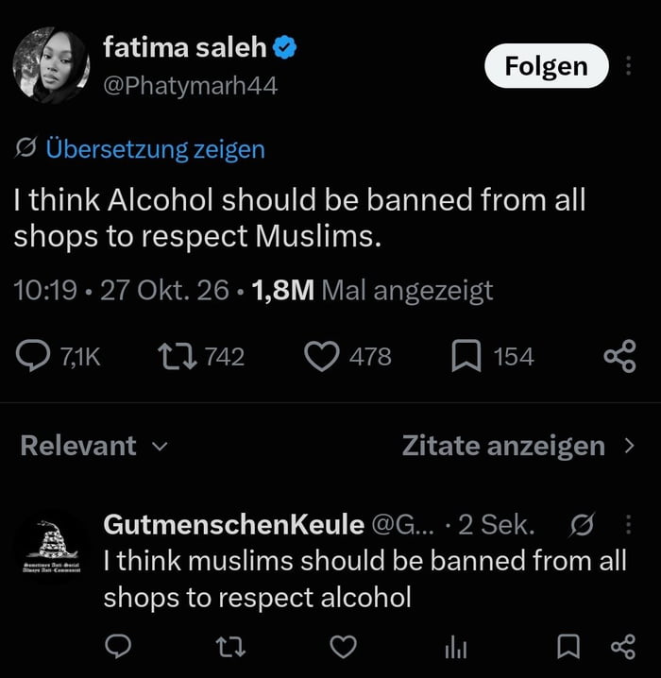This screenshot has width=661, height=678.
Task: Open more options for GutmenschenKeule's reply
Action: click(628, 524)
